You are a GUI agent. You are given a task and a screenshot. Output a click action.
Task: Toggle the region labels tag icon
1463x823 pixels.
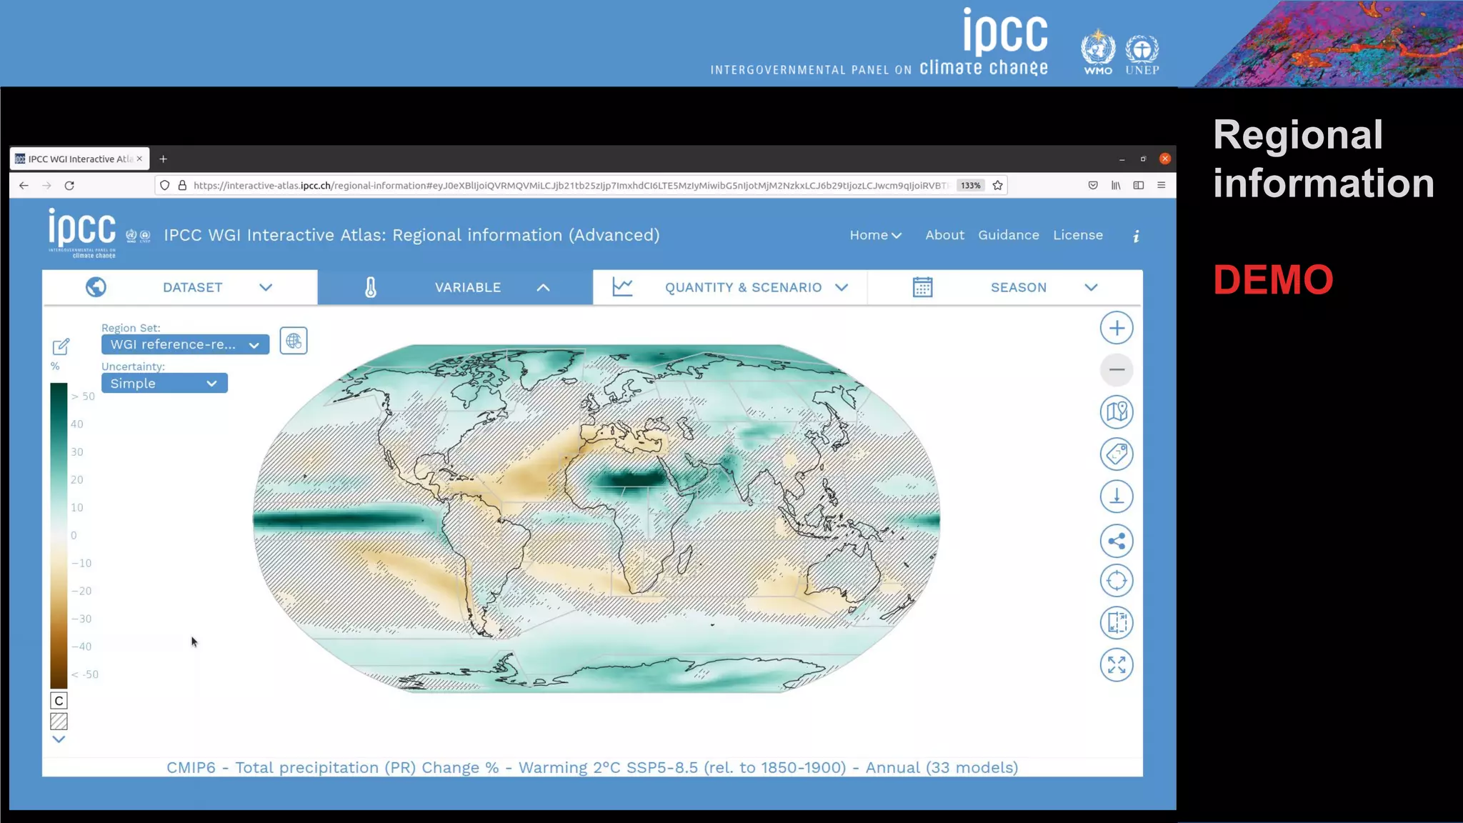tap(1117, 454)
